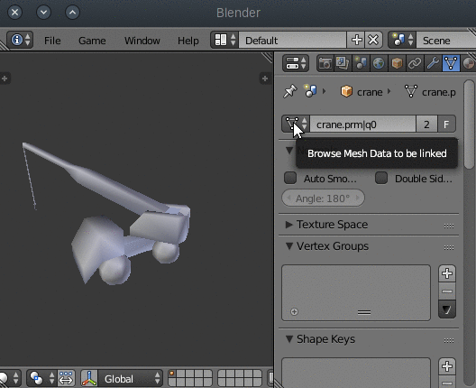Collapse the Shape Keys panel

click(289, 338)
